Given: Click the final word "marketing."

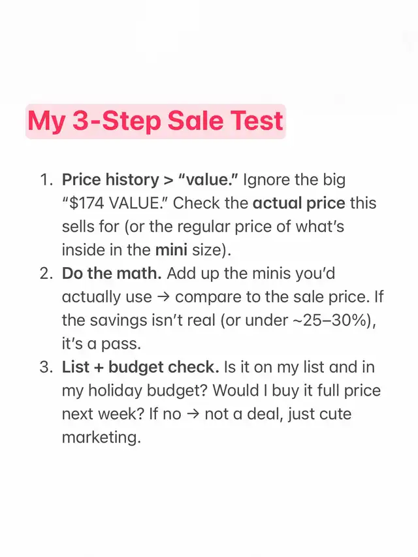Looking at the screenshot, I should [x=101, y=438].
